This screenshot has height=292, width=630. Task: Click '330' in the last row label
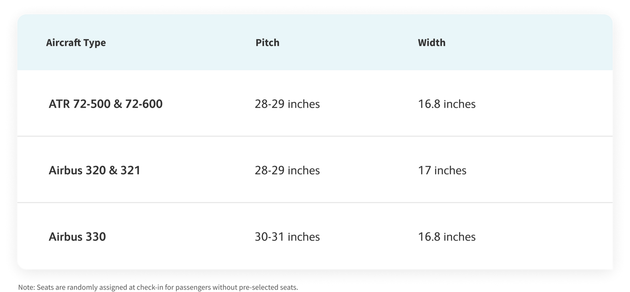(95, 237)
